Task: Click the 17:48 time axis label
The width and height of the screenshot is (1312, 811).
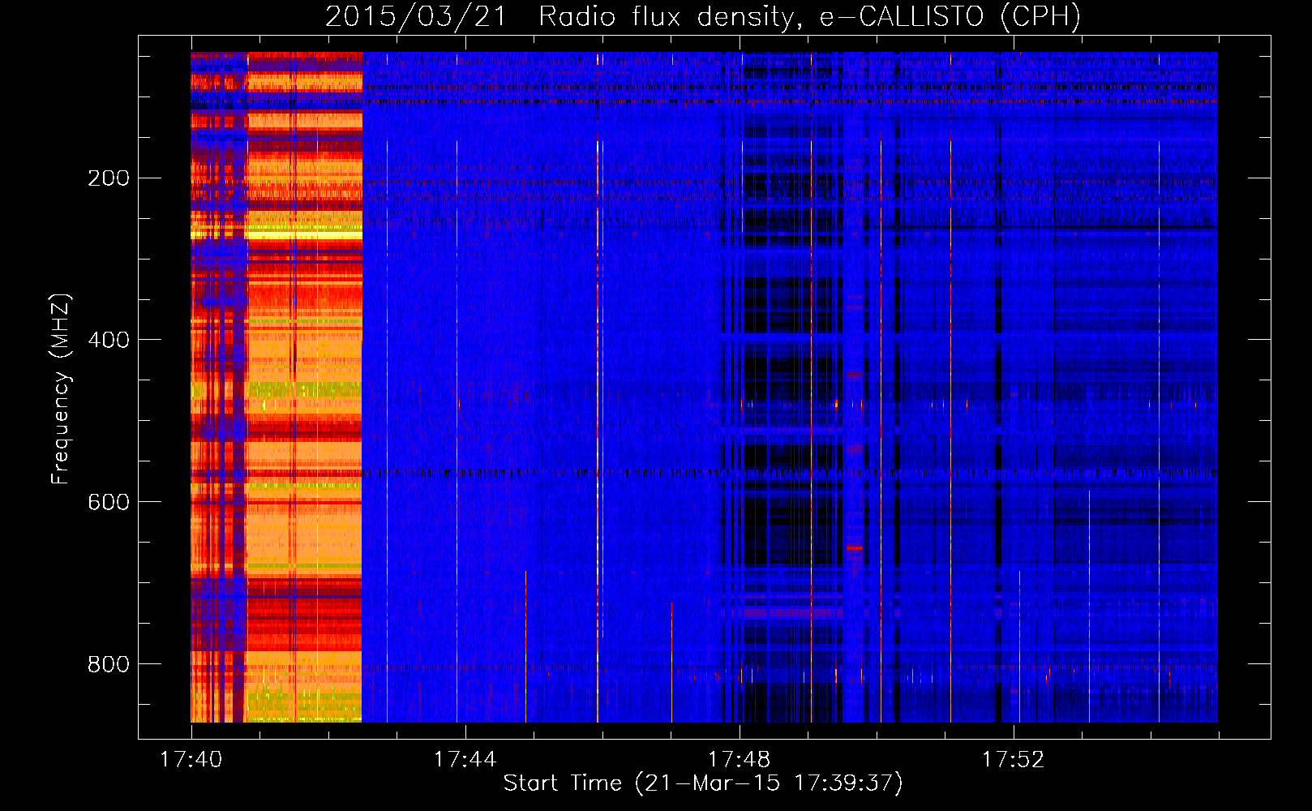Action: (739, 760)
